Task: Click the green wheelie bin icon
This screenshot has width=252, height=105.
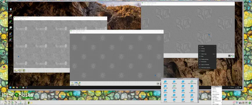Action: (x=28, y=103)
